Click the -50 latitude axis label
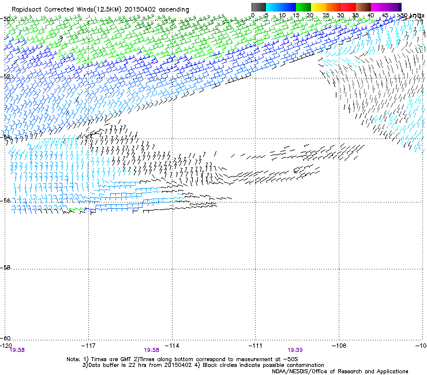Screen dimensions: 427x375 coord(6,19)
